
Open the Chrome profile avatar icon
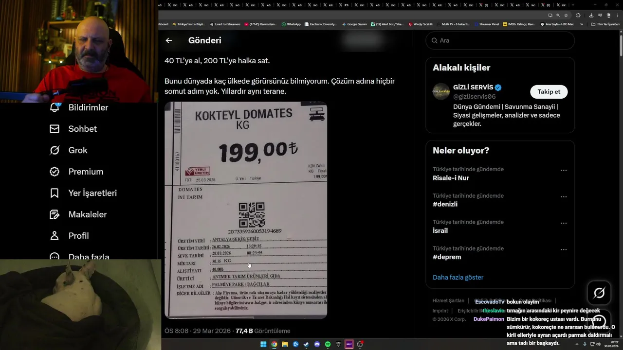608,15
